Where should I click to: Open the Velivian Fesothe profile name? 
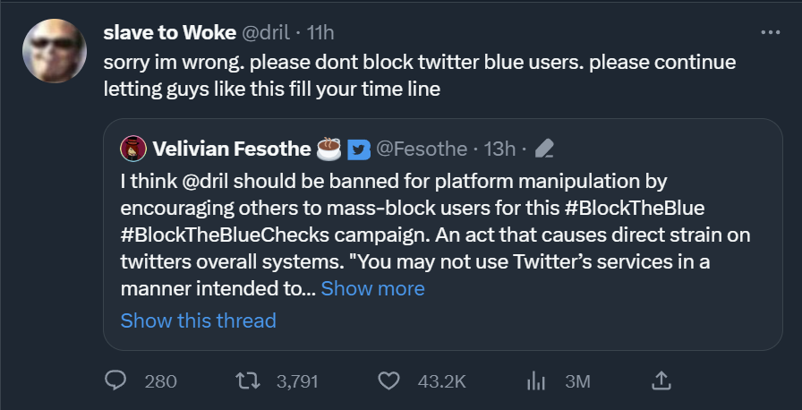click(232, 149)
